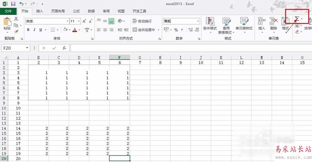This screenshot has height=162, width=312.
Task: Click the Cut scissors icon
Action: tap(16, 19)
